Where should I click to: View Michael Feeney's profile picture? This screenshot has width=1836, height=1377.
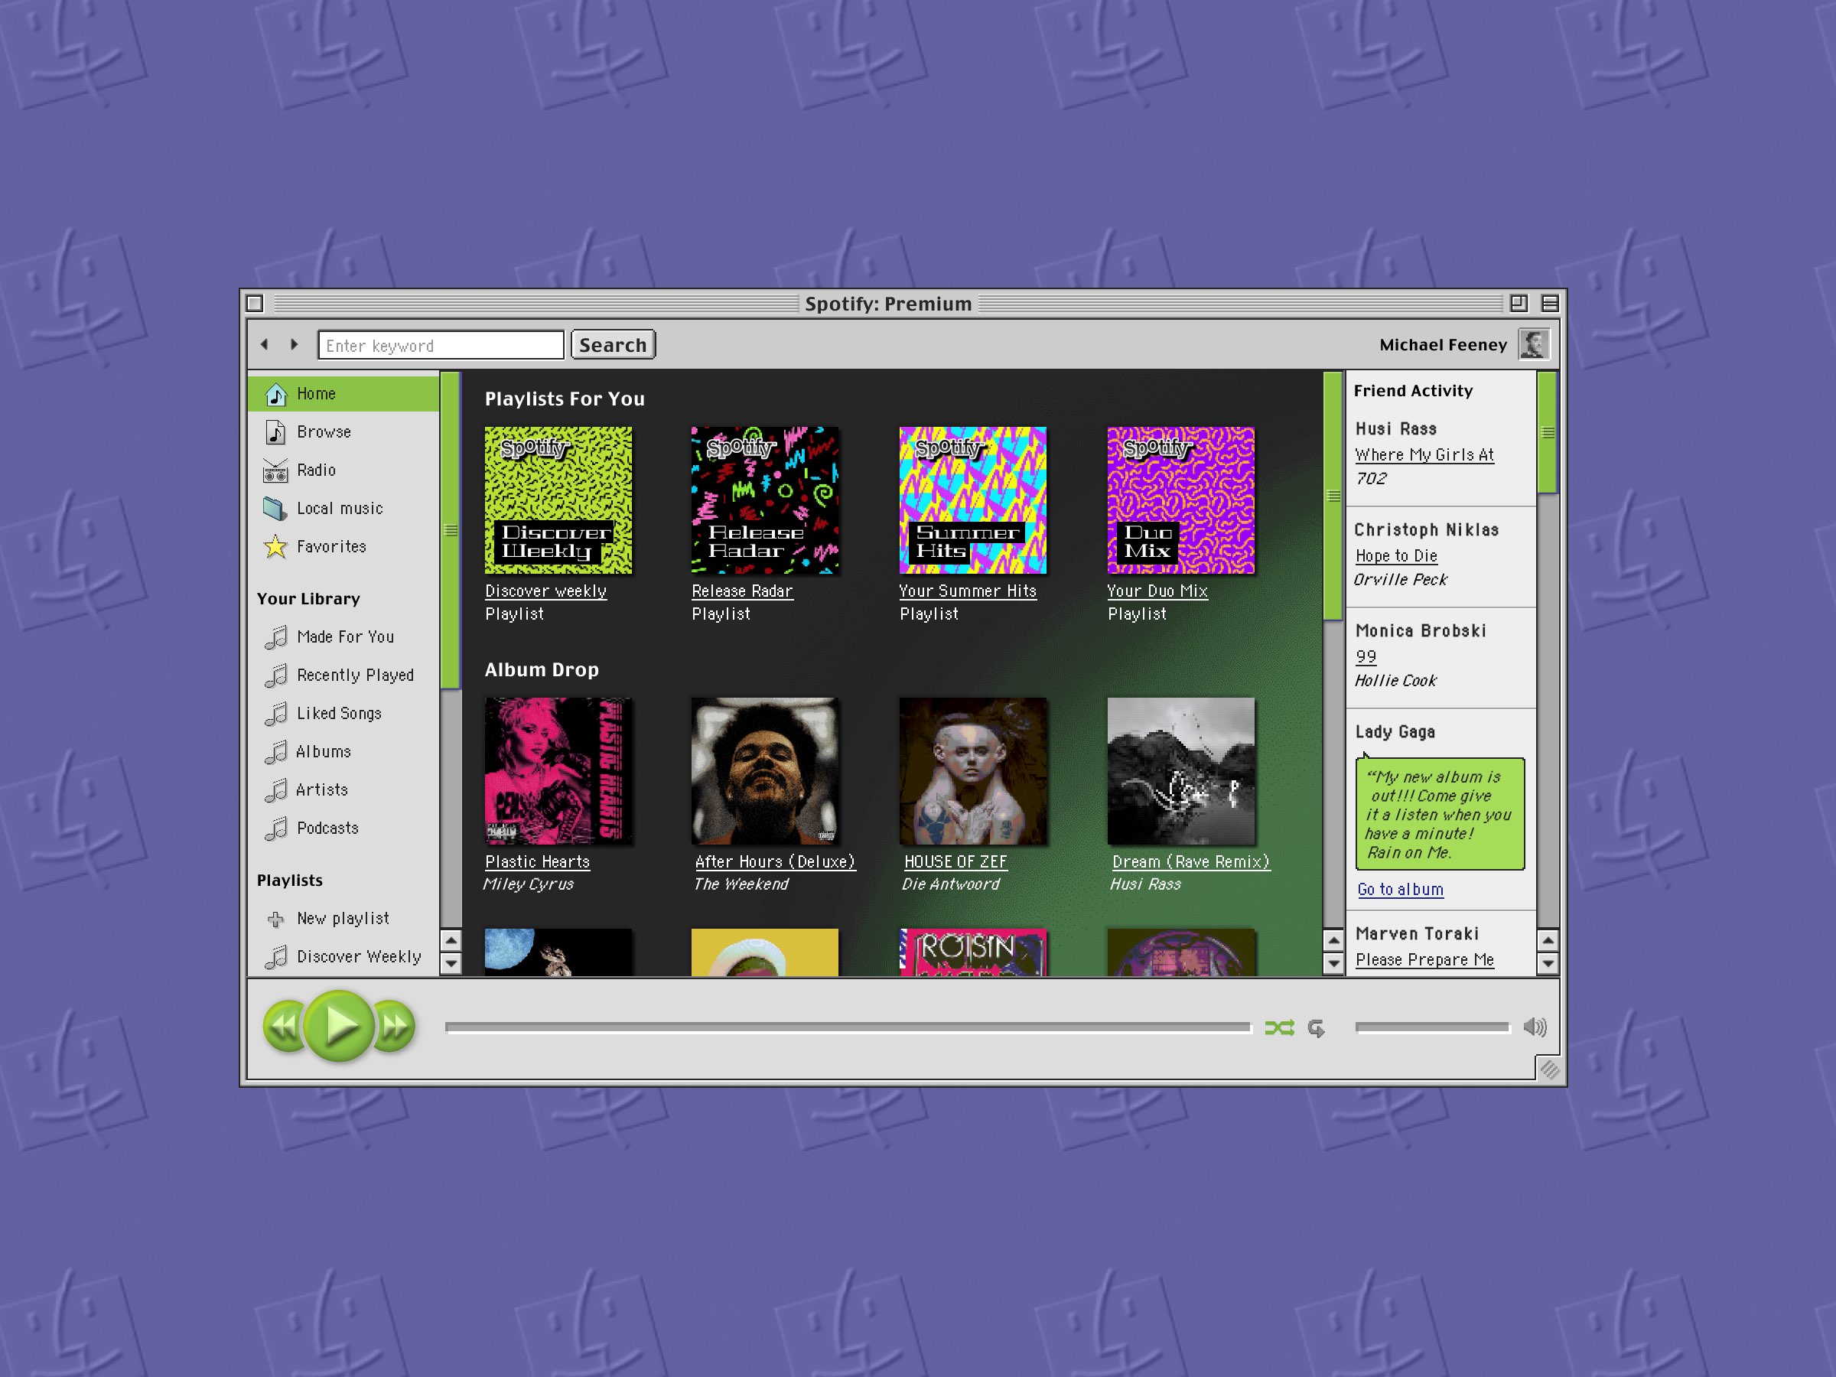tap(1534, 343)
